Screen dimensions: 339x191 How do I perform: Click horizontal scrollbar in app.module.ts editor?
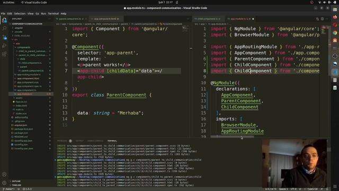233,136
